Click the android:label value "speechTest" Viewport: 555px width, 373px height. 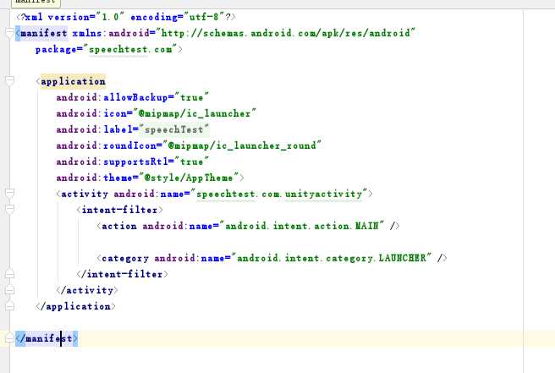[173, 129]
